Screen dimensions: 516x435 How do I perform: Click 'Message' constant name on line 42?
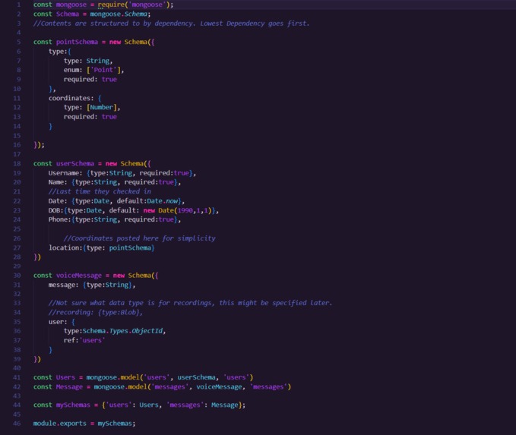coord(69,387)
